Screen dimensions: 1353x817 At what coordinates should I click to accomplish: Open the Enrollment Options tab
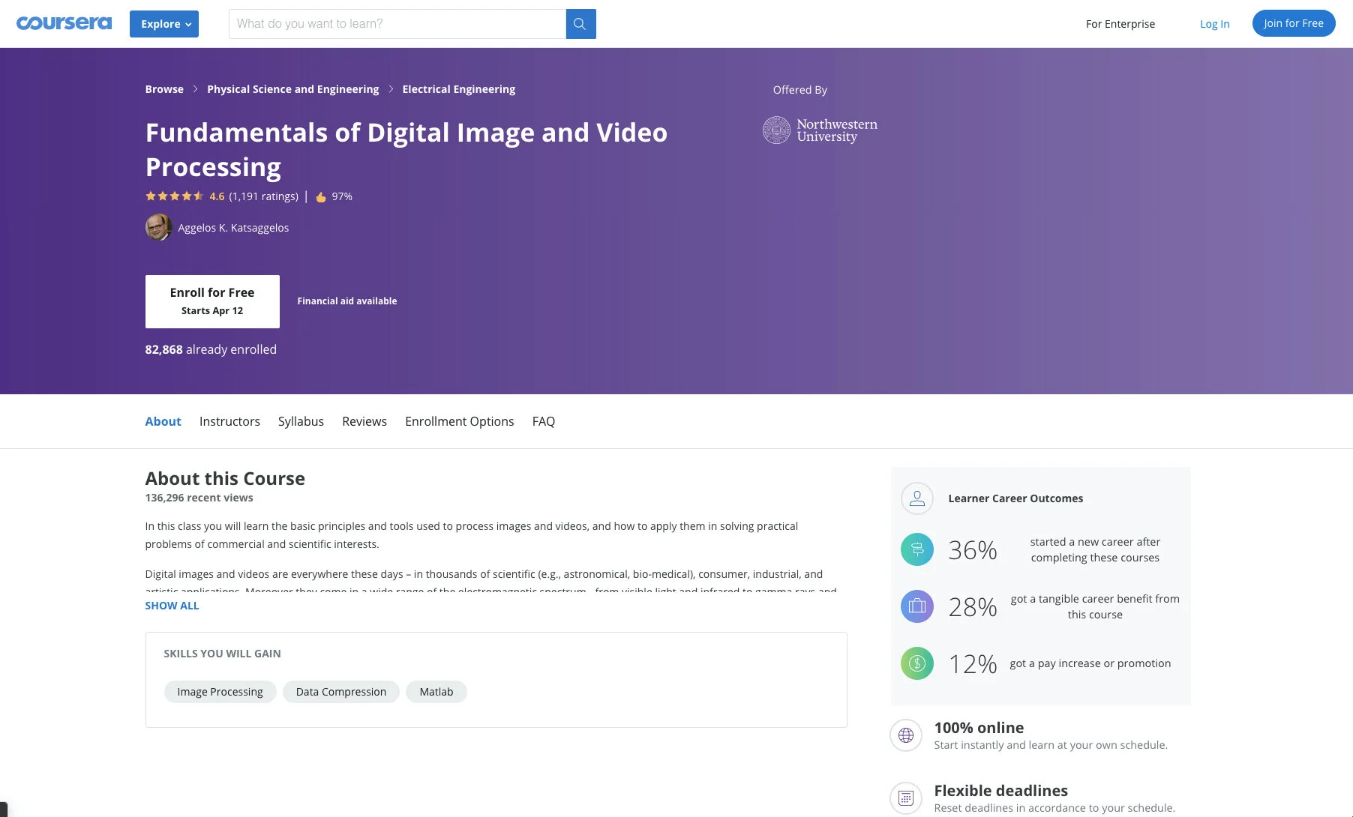[x=460, y=421]
